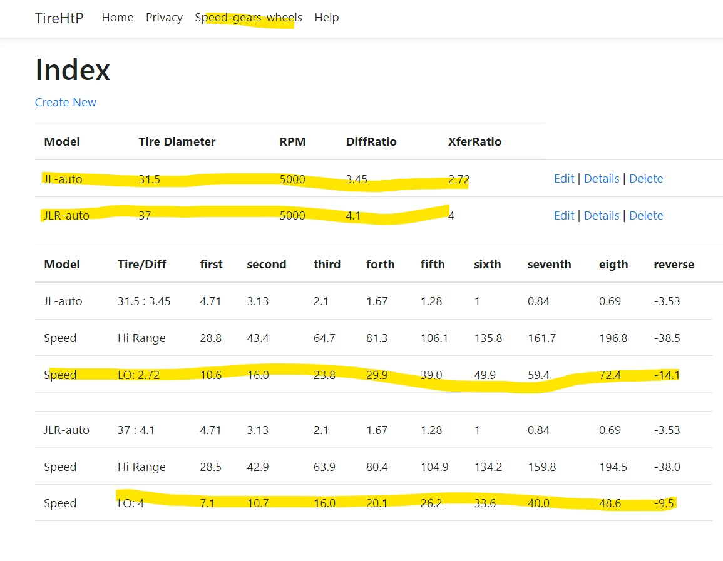Select the 72.4 low range speed
The height and width of the screenshot is (561, 723).
coord(610,375)
